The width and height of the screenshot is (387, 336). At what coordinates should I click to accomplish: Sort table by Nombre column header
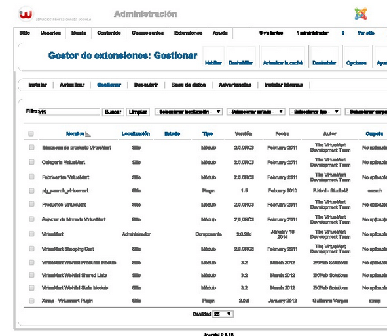(x=75, y=134)
